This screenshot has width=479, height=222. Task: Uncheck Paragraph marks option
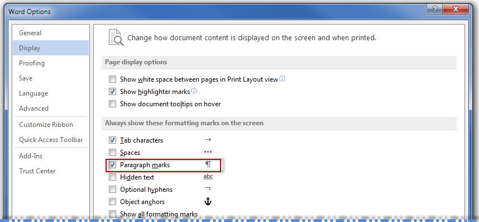[x=113, y=165]
